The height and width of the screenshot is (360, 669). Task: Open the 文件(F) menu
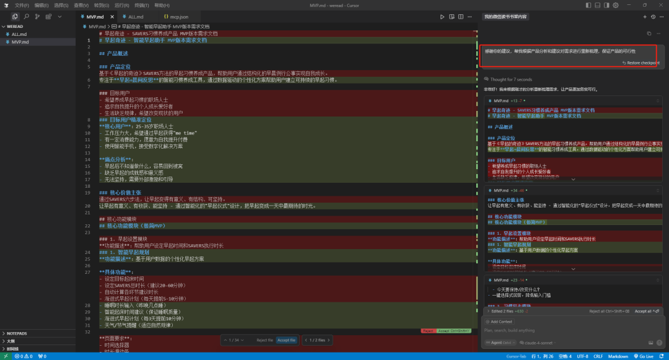(x=22, y=5)
